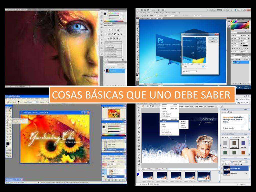Image resolution: width=256 pixels, height=192 pixels.
Task: Click the Ripple Amount slider handle
Action: click(x=196, y=68)
